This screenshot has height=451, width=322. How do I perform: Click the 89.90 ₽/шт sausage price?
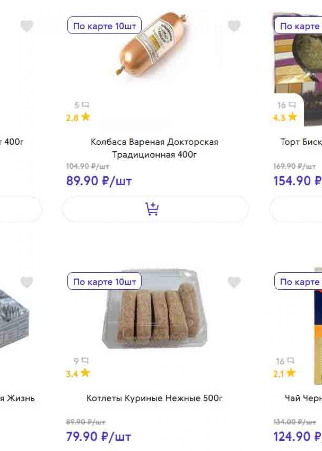[x=99, y=181]
